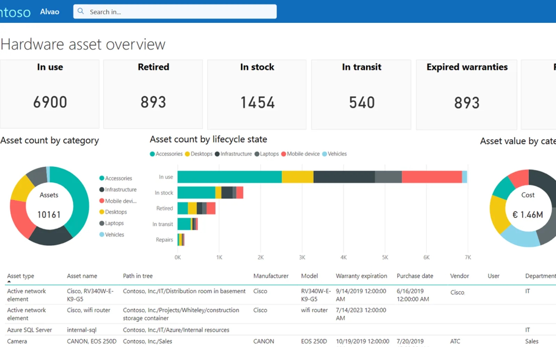This screenshot has height=347, width=556.
Task: Select the teal segment of the "In stock" bar
Action: [196, 193]
